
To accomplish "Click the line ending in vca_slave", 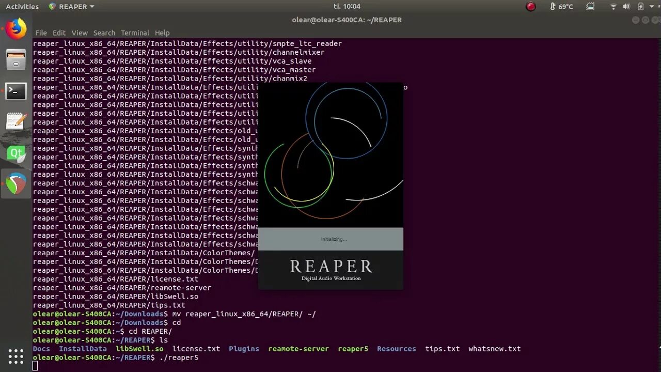I will (x=172, y=61).
